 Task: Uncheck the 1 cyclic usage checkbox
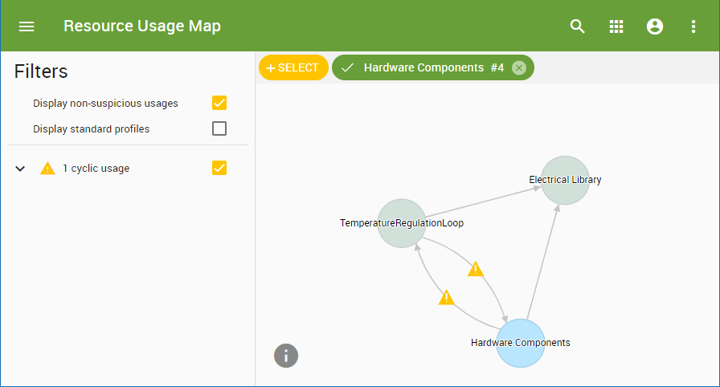tap(219, 168)
